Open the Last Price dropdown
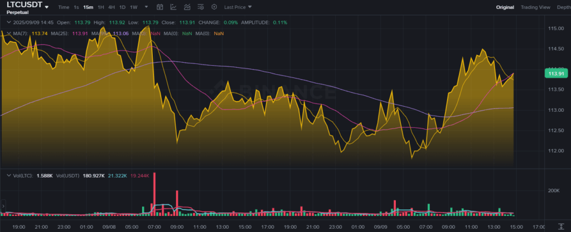Image resolution: width=571 pixels, height=232 pixels. coord(238,7)
